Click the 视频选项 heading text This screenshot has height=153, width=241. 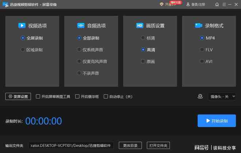click(x=37, y=26)
